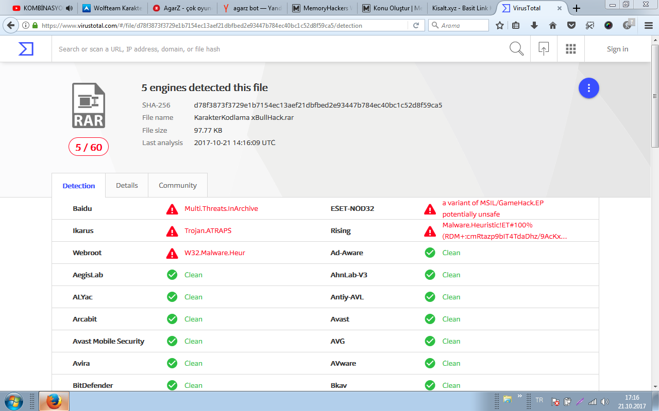Open Firefox downloads arrow icon
The height and width of the screenshot is (411, 659).
click(534, 25)
